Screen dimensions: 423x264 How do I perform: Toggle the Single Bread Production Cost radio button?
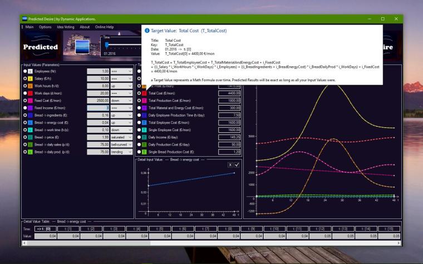(x=139, y=152)
